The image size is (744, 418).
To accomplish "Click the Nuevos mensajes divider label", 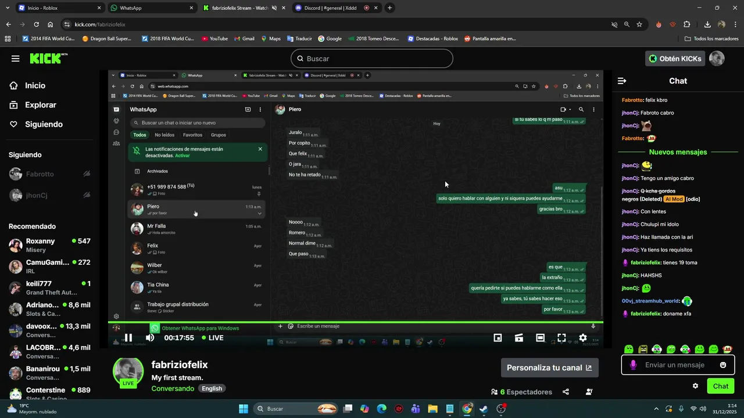I will (678, 152).
